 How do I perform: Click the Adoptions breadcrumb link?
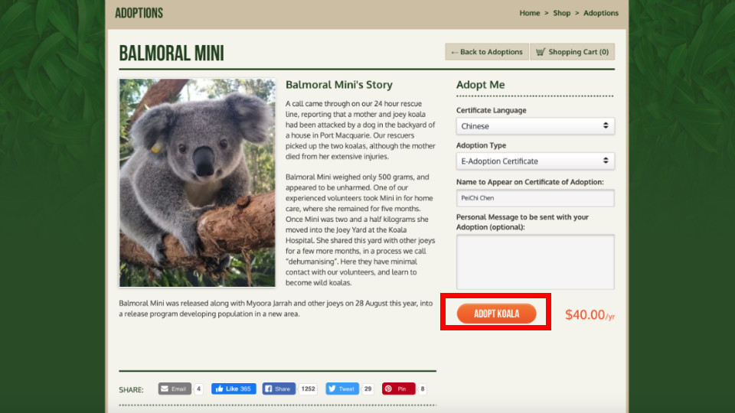tap(600, 13)
